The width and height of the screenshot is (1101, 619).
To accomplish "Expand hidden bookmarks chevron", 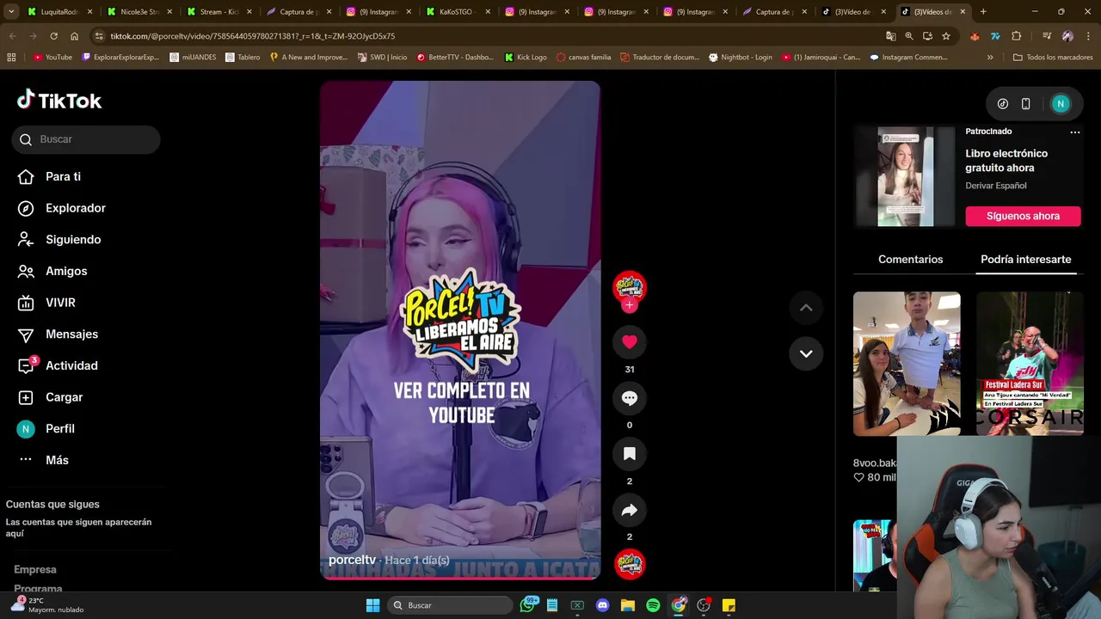I will tap(990, 58).
